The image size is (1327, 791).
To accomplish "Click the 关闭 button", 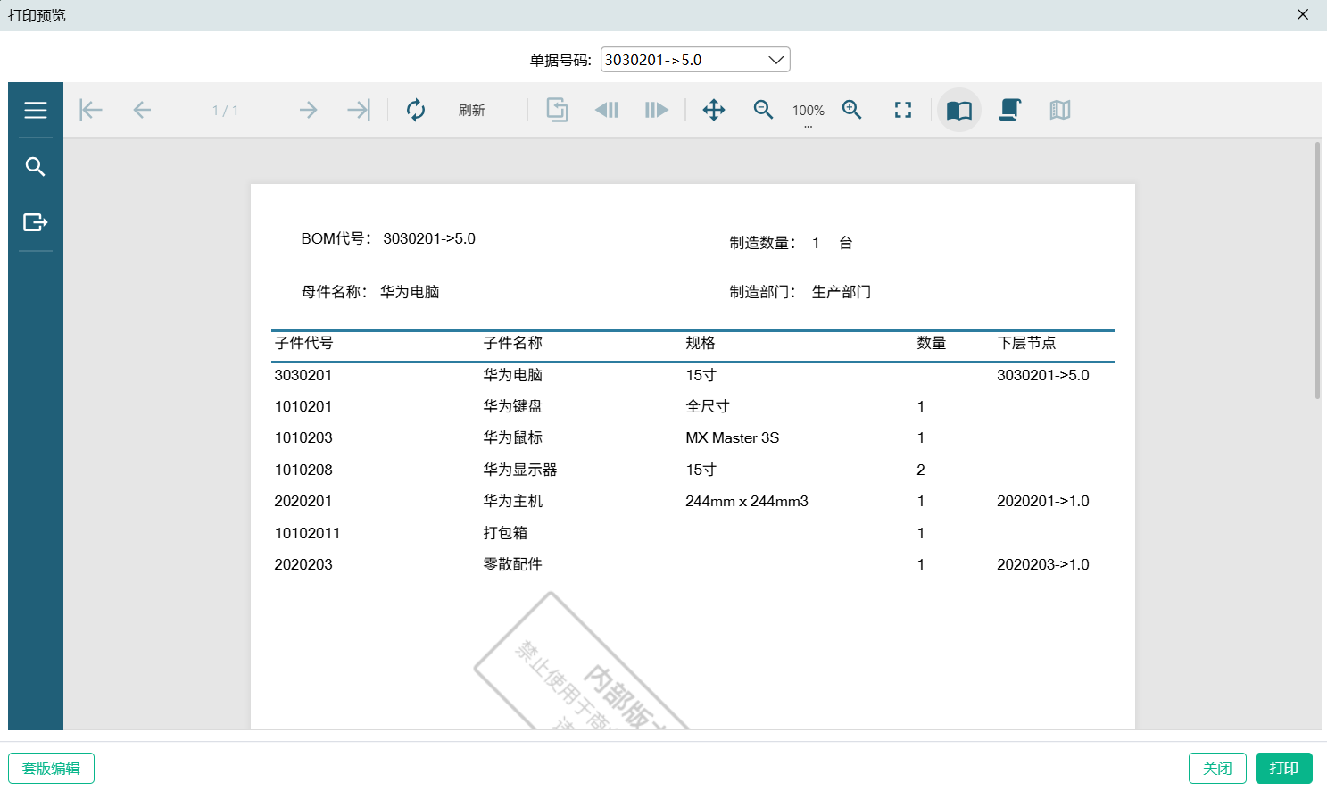I will coord(1217,768).
